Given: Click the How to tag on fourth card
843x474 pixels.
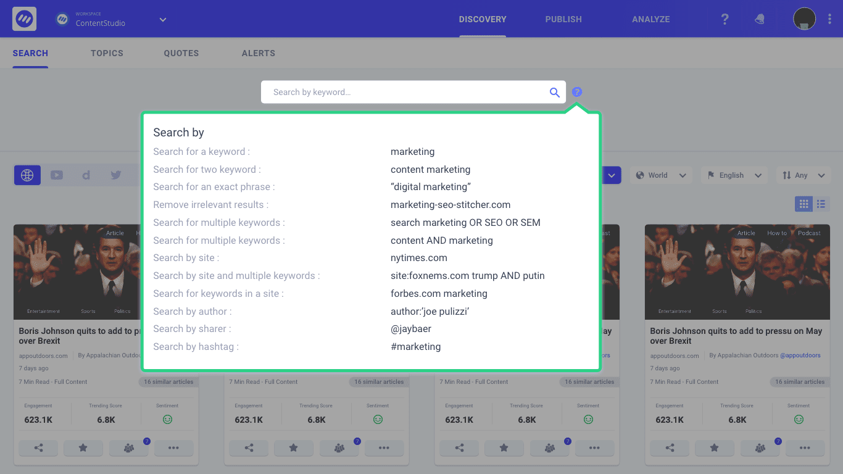Looking at the screenshot, I should pos(777,233).
